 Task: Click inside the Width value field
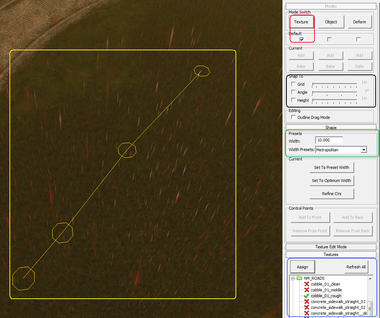pyautogui.click(x=328, y=140)
